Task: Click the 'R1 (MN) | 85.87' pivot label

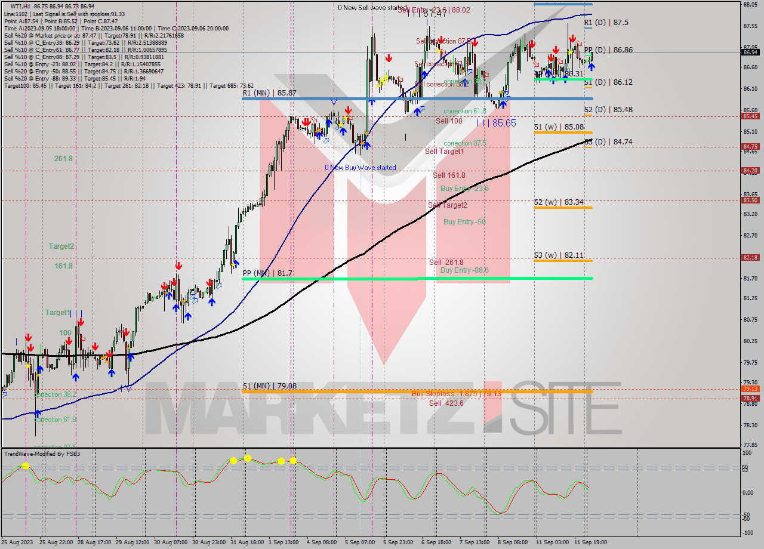Action: 269,93
